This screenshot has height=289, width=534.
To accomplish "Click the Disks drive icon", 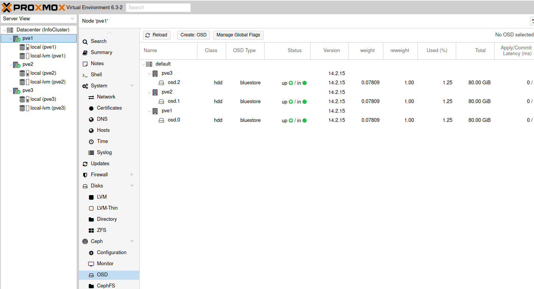I will pos(85,186).
